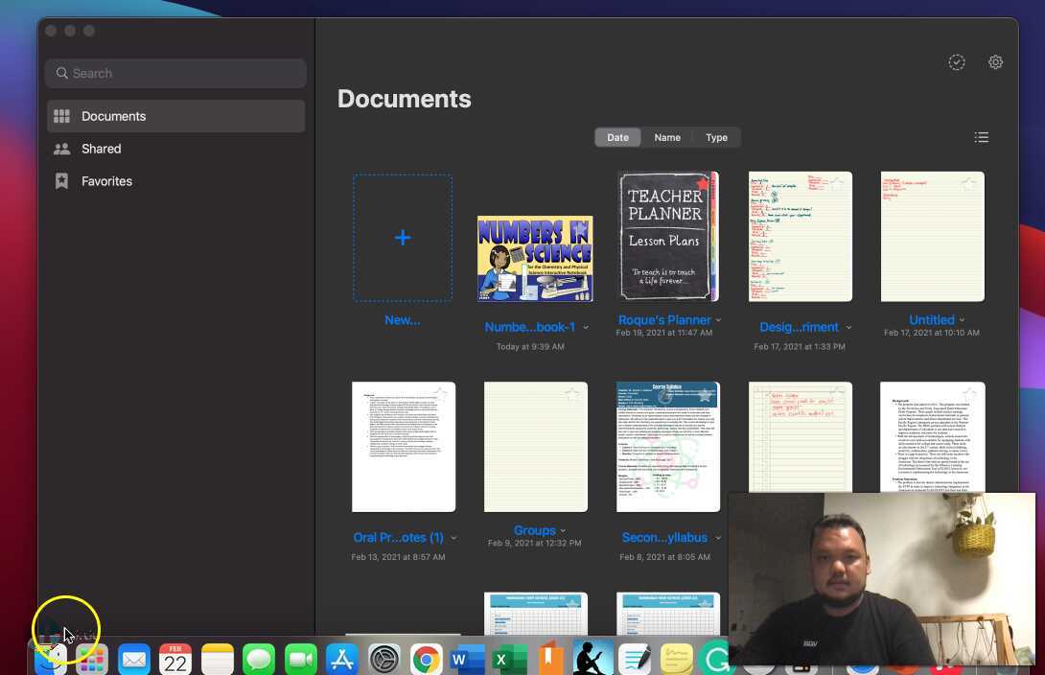Click the Secon...yllabus document title
Viewport: 1045px width, 675px height.
tap(664, 537)
